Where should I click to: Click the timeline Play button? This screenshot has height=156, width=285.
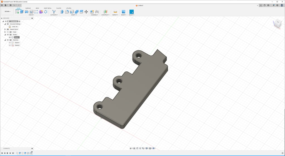tap(8, 153)
